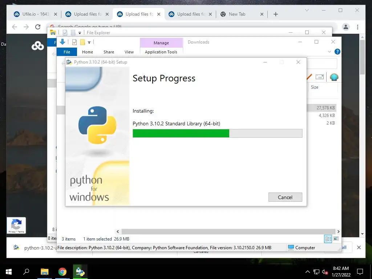This screenshot has width=372, height=279.
Task: Select the 4,326 KB file row
Action: [x=327, y=115]
